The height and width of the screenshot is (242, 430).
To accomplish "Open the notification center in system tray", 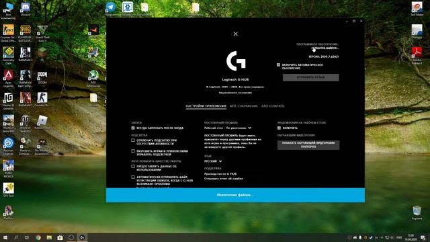I will [423, 237].
